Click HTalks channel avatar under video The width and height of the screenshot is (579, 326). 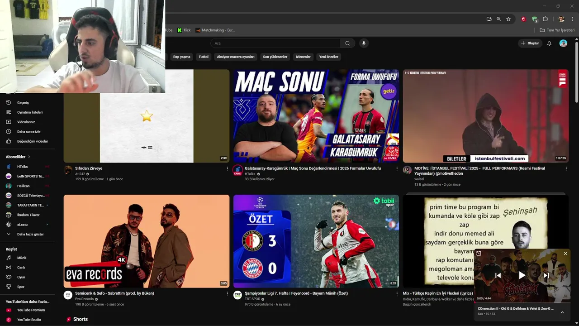point(237,170)
